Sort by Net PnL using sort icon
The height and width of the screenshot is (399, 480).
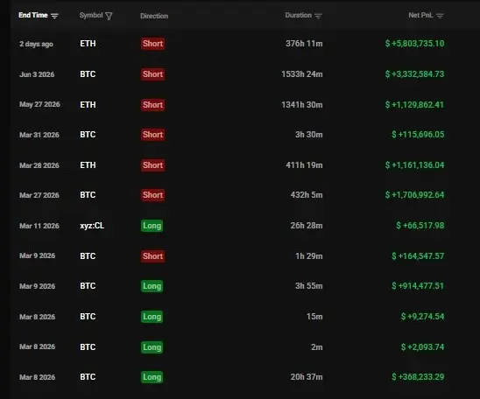[x=440, y=16]
